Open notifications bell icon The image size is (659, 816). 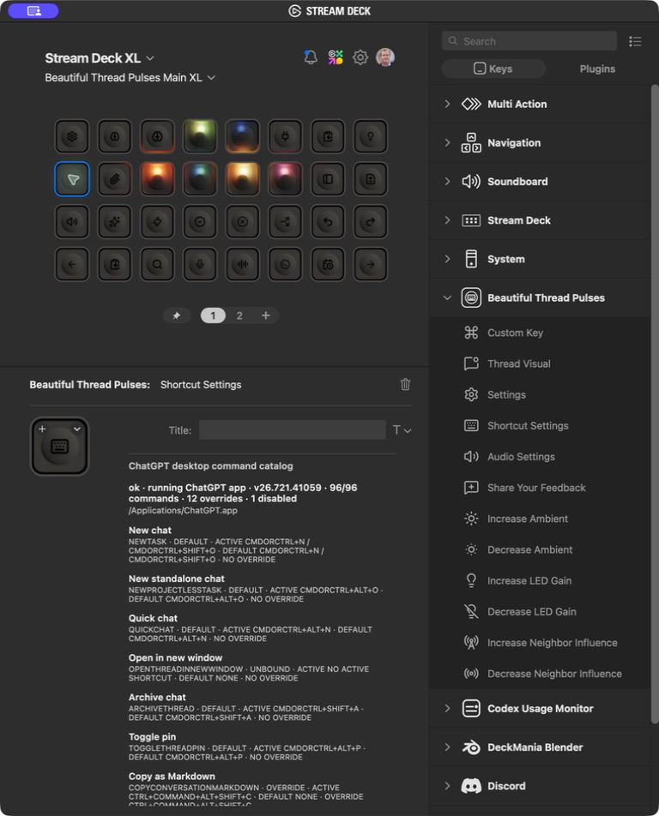tap(311, 57)
